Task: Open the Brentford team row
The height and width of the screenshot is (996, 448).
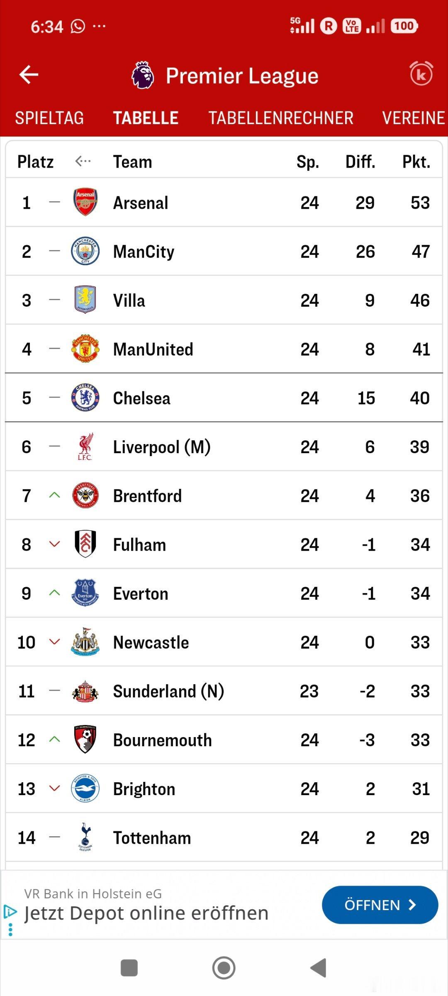Action: click(x=224, y=496)
